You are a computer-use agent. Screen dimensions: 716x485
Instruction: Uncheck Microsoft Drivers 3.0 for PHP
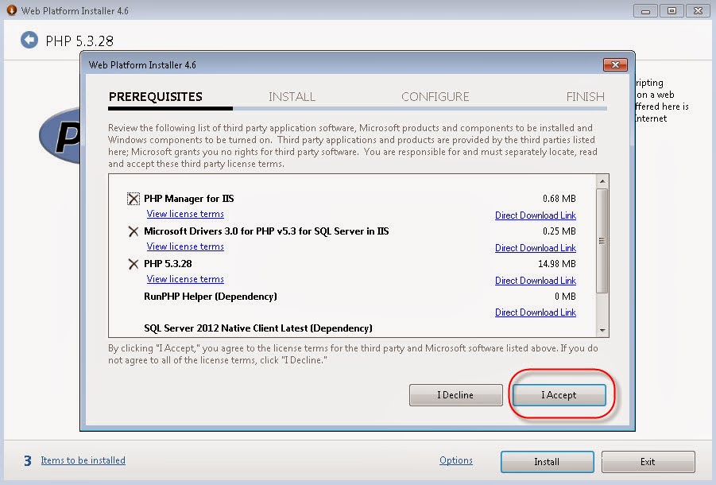click(x=133, y=231)
